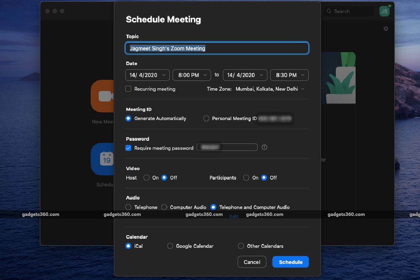The width and height of the screenshot is (420, 280).
Task: Open the 8:00 PM start time dropdown
Action: (x=192, y=75)
